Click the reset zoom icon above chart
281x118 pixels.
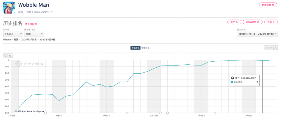tap(5, 56)
